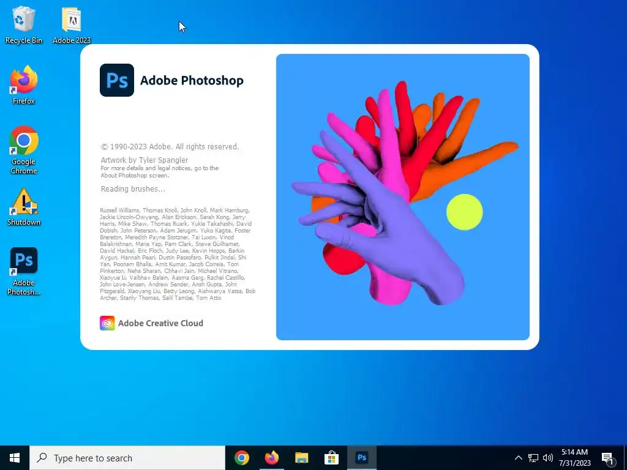
Task: Open the volume speaker tray icon
Action: coord(548,458)
